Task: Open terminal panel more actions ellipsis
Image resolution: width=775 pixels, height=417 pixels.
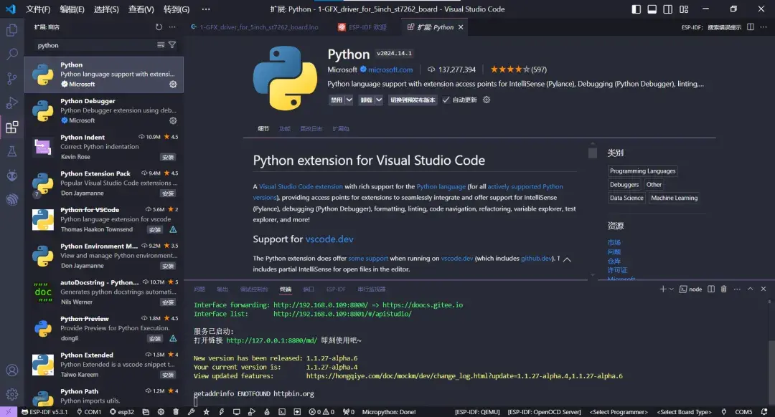Action: point(737,289)
